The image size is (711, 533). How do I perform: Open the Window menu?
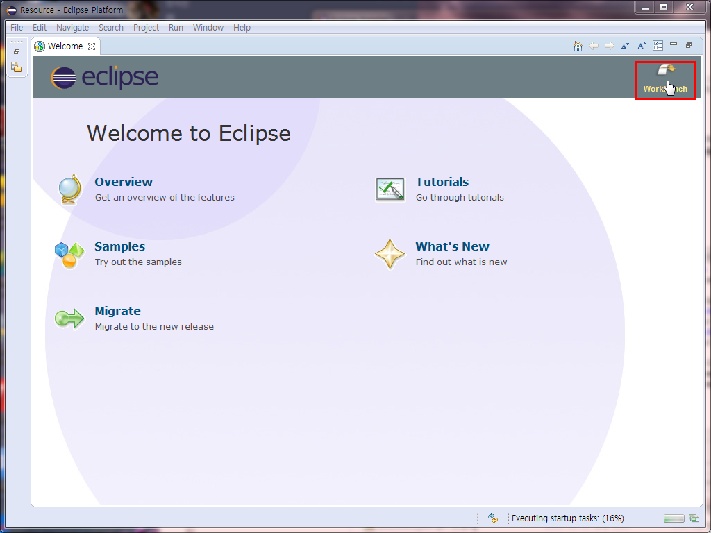[x=208, y=28]
